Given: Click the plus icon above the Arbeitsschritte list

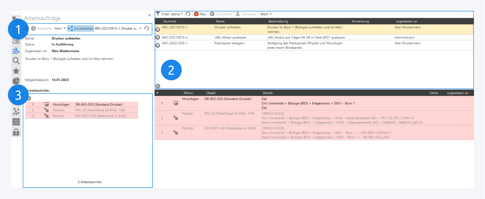Looking at the screenshot, I should click(x=29, y=98).
